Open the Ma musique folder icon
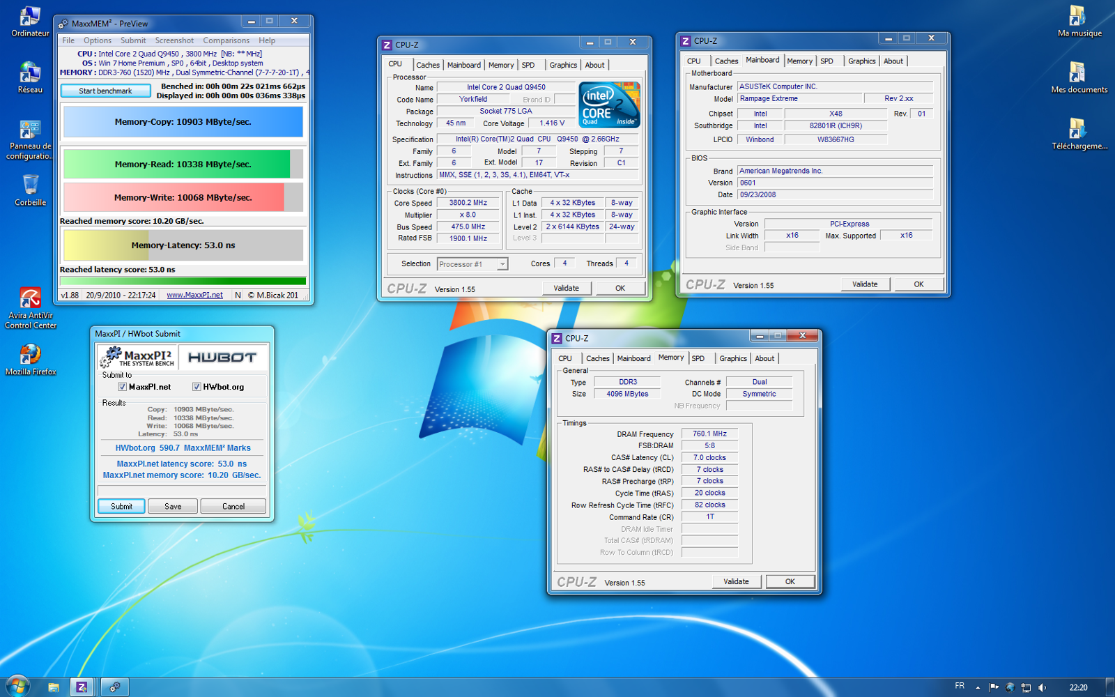Screen dimensions: 1115x697 click(x=1079, y=22)
